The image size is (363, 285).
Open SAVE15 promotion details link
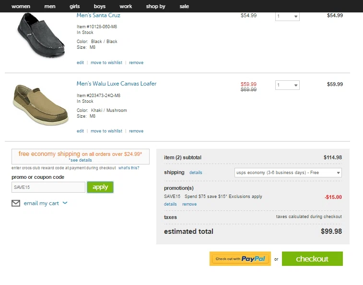point(170,204)
